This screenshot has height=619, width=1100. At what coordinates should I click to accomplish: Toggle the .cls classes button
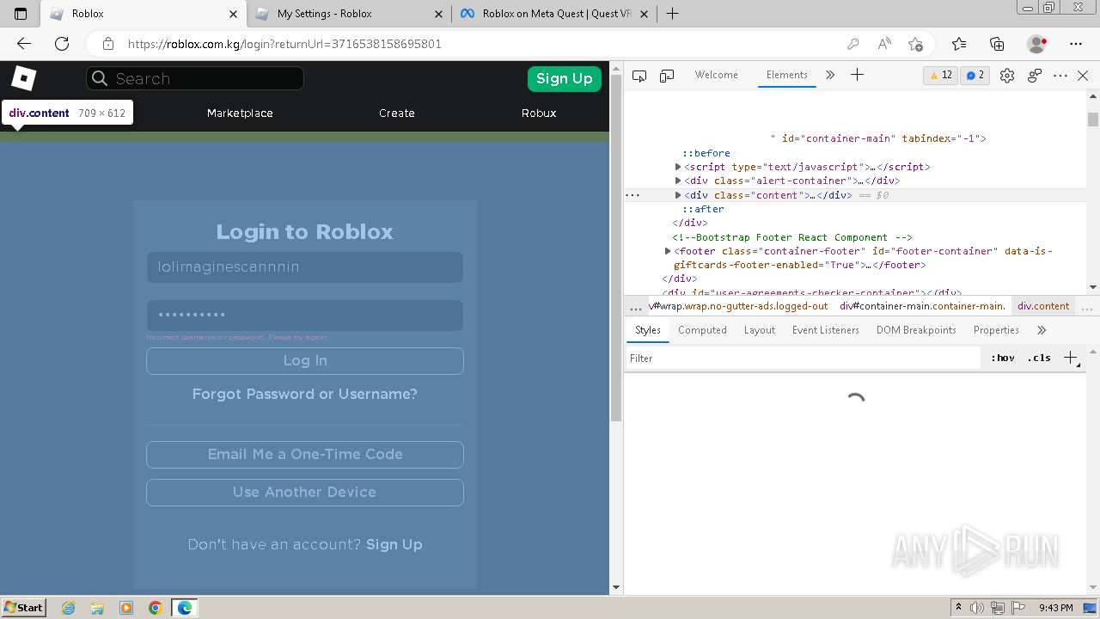tap(1039, 358)
